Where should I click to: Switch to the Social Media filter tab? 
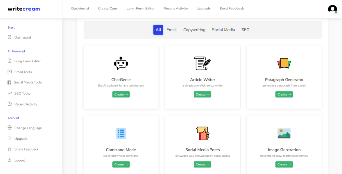(223, 30)
